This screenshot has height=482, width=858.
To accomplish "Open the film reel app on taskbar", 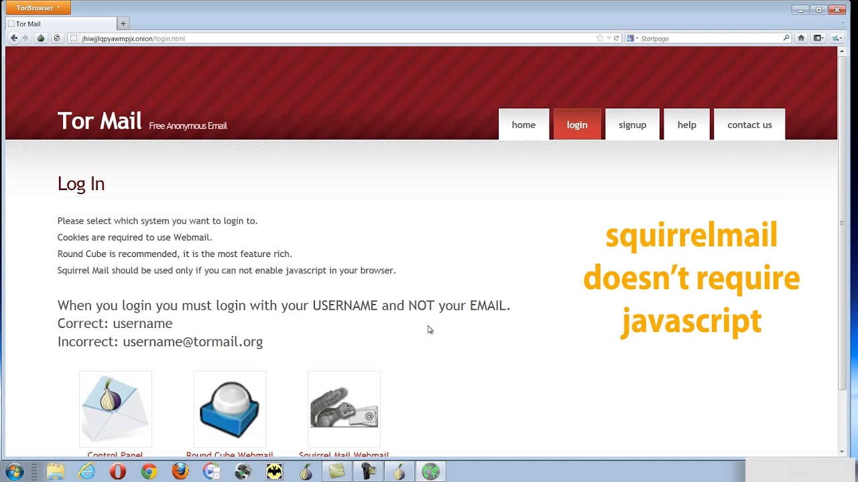I will coord(243,472).
